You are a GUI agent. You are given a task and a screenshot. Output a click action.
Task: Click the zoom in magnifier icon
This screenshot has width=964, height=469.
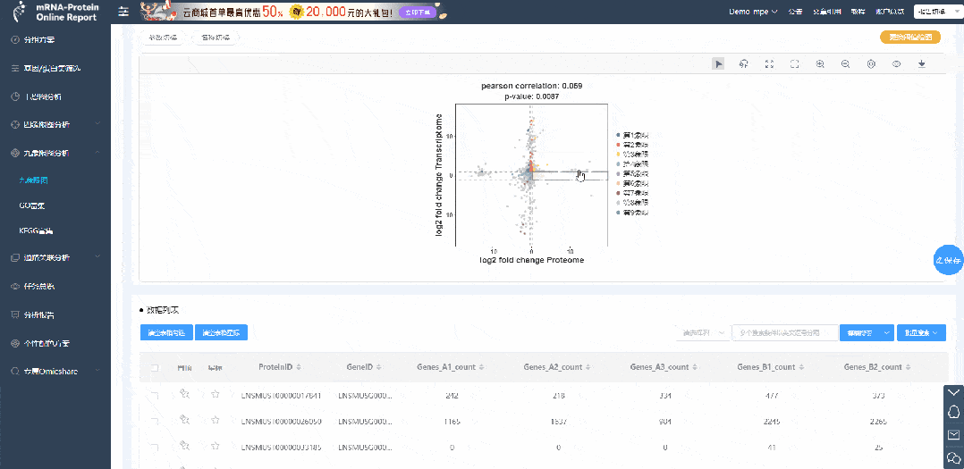coord(820,63)
